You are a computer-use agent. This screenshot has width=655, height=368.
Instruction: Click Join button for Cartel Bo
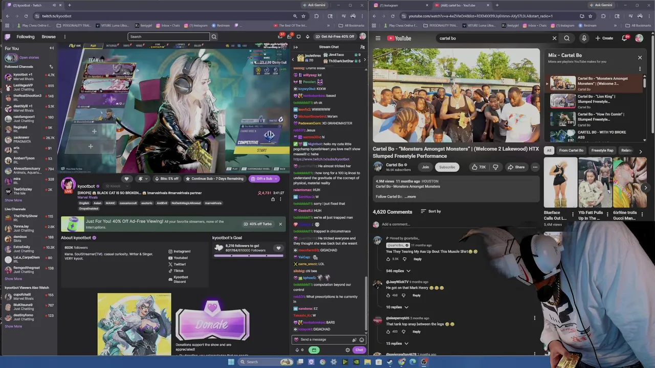(x=425, y=167)
